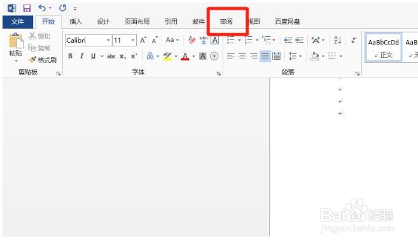The image size is (418, 243).
Task: Switch to the 引用 (References) tab
Action: click(x=171, y=22)
